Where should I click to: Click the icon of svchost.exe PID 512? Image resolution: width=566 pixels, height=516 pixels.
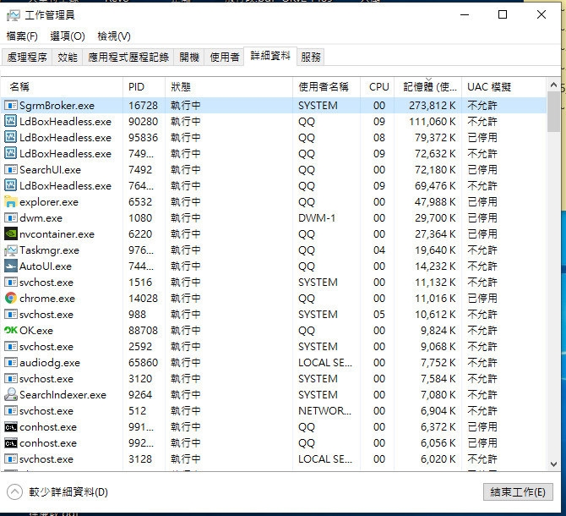[10, 411]
